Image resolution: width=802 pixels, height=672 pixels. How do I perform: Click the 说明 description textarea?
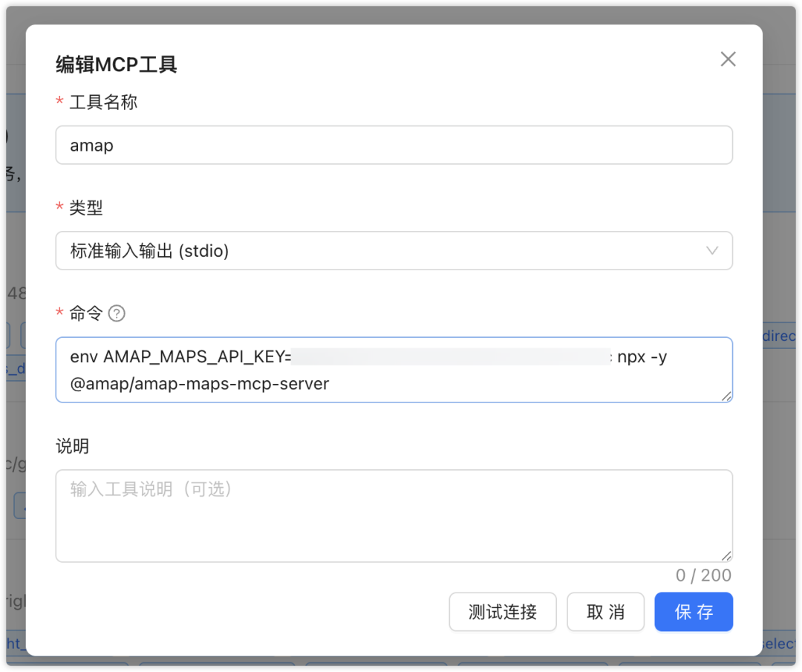[394, 516]
